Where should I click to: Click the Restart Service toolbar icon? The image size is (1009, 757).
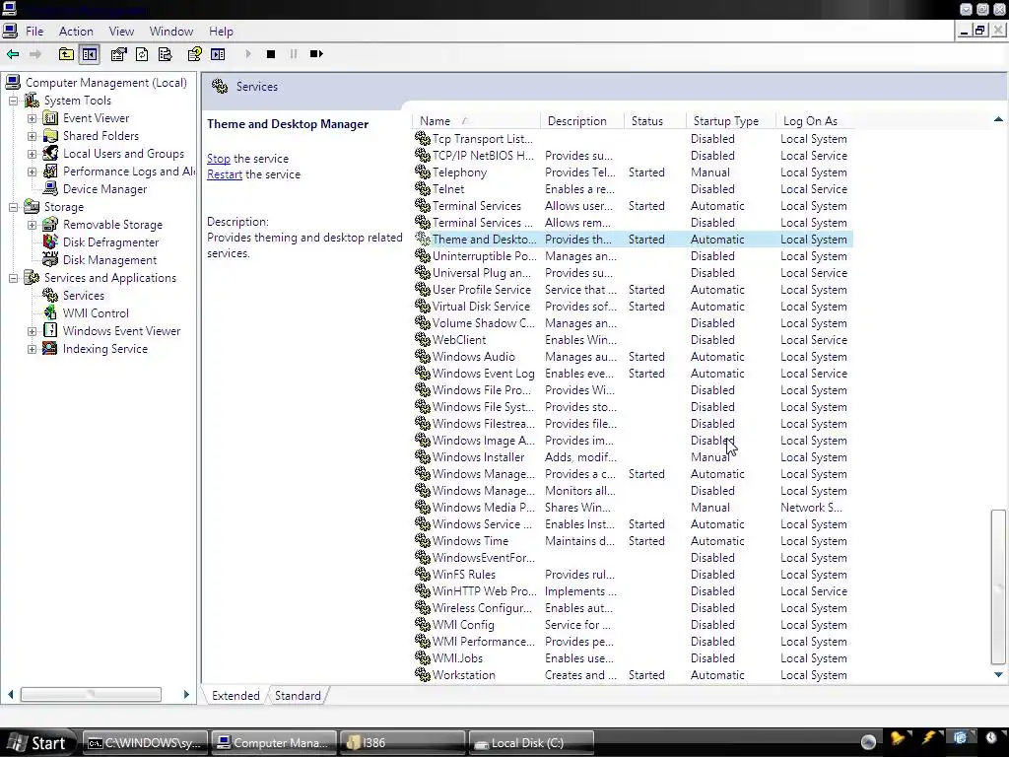point(316,54)
